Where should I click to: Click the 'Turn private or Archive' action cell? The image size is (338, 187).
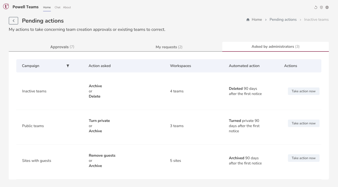click(x=99, y=126)
